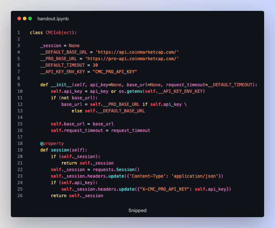
Task: Click the green maximize window button
Action: (x=30, y=18)
